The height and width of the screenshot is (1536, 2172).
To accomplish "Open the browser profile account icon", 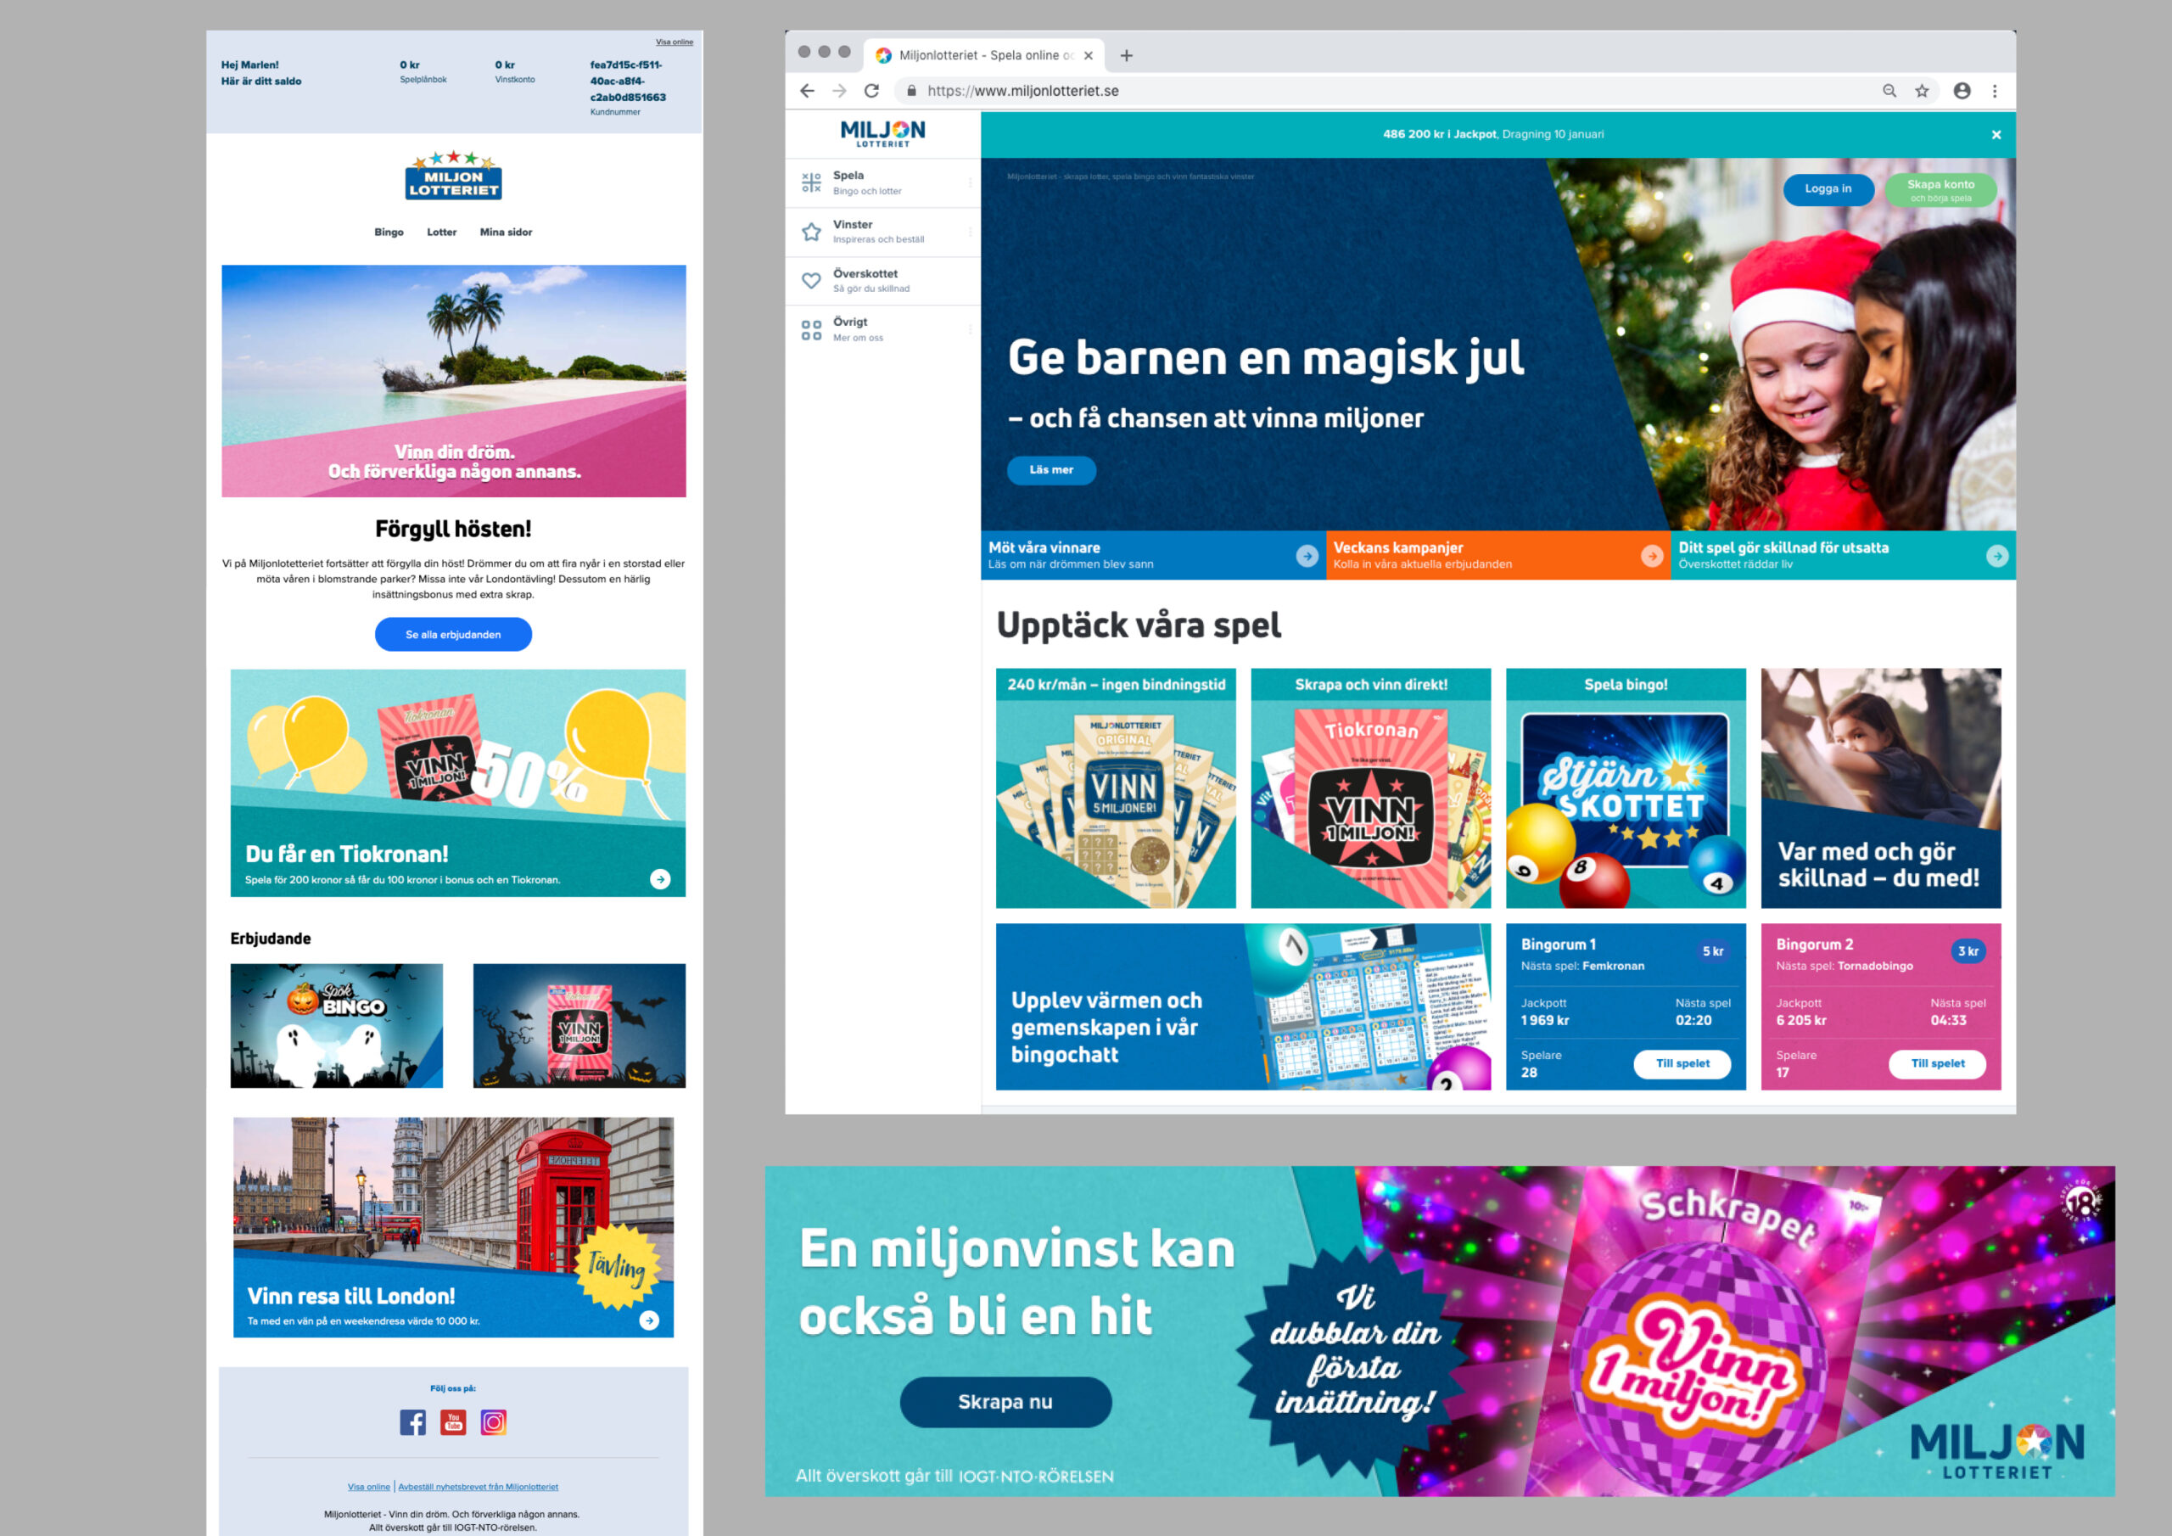I will (x=1962, y=91).
